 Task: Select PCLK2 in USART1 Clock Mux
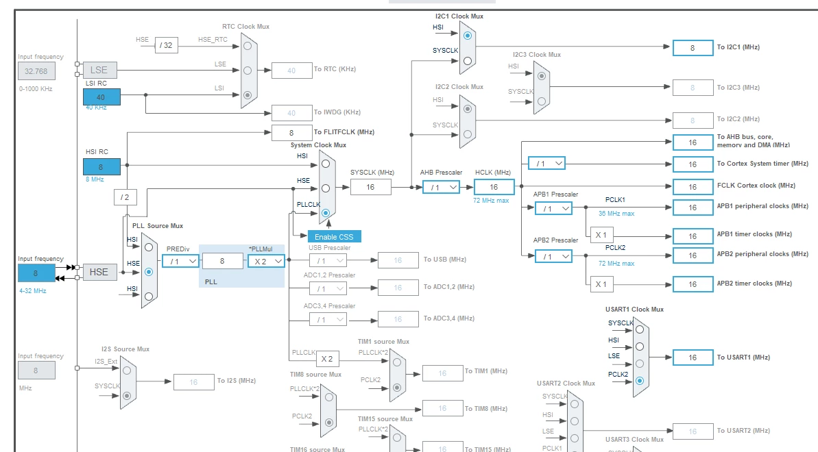pos(640,381)
